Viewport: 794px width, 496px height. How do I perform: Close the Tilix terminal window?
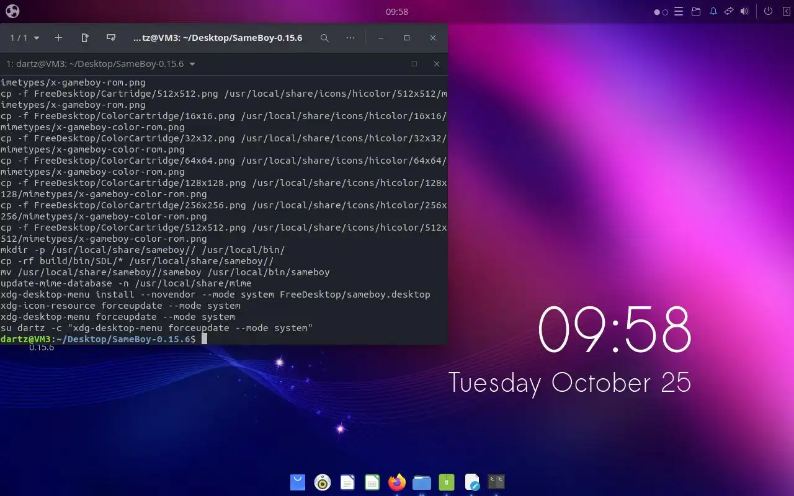pos(433,38)
